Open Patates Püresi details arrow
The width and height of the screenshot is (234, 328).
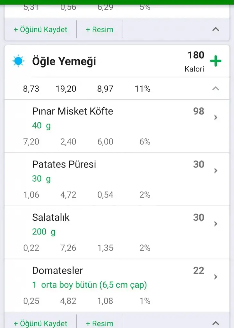pyautogui.click(x=216, y=171)
